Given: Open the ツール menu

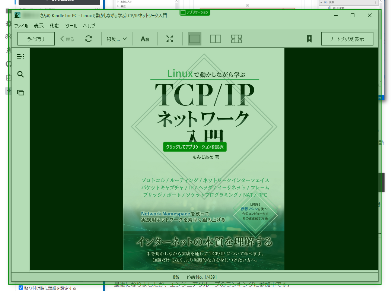Looking at the screenshot, I should coord(71,26).
